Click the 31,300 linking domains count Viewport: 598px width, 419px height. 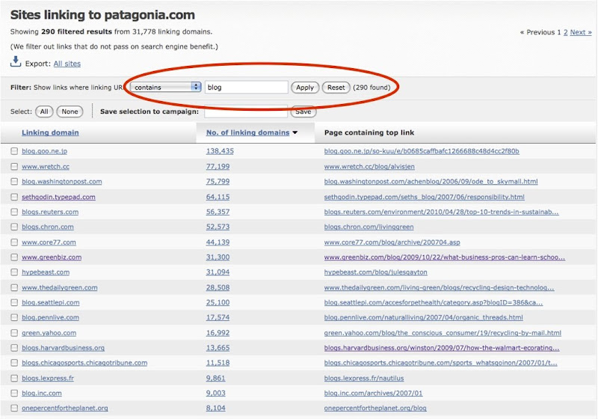[218, 257]
